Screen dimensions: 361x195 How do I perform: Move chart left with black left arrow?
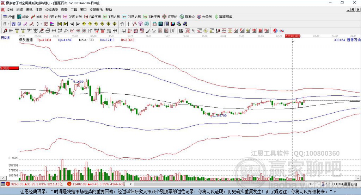point(72,24)
